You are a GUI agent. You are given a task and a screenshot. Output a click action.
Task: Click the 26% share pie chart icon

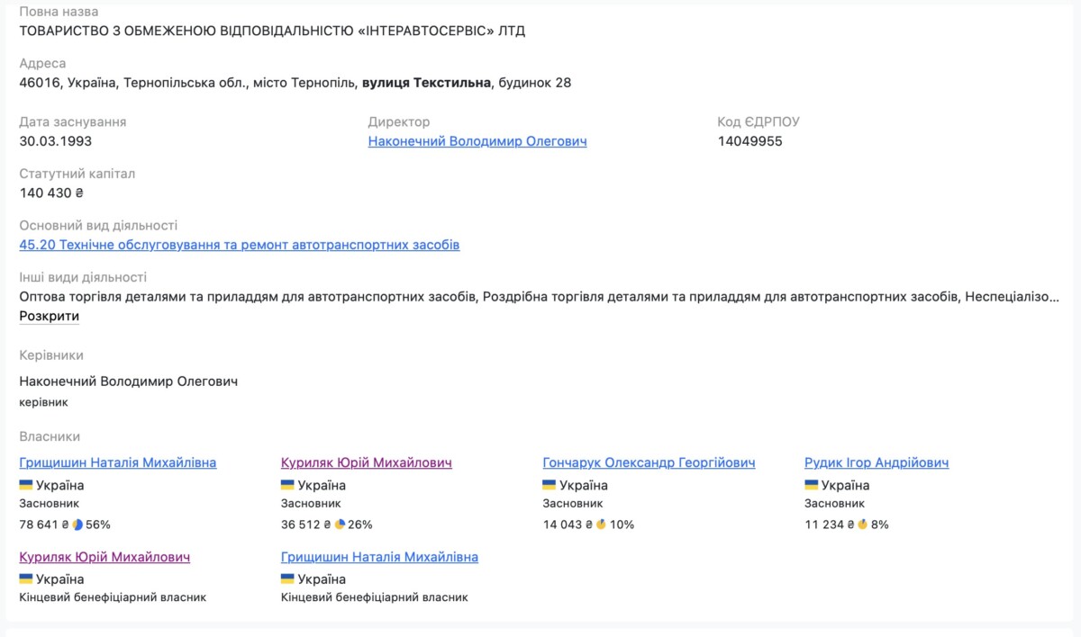click(340, 524)
